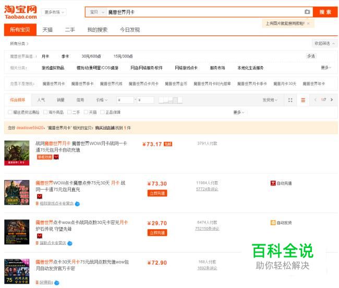Click blue chat icon for ¥73.30 shop
339x288 pixels.
[77, 204]
